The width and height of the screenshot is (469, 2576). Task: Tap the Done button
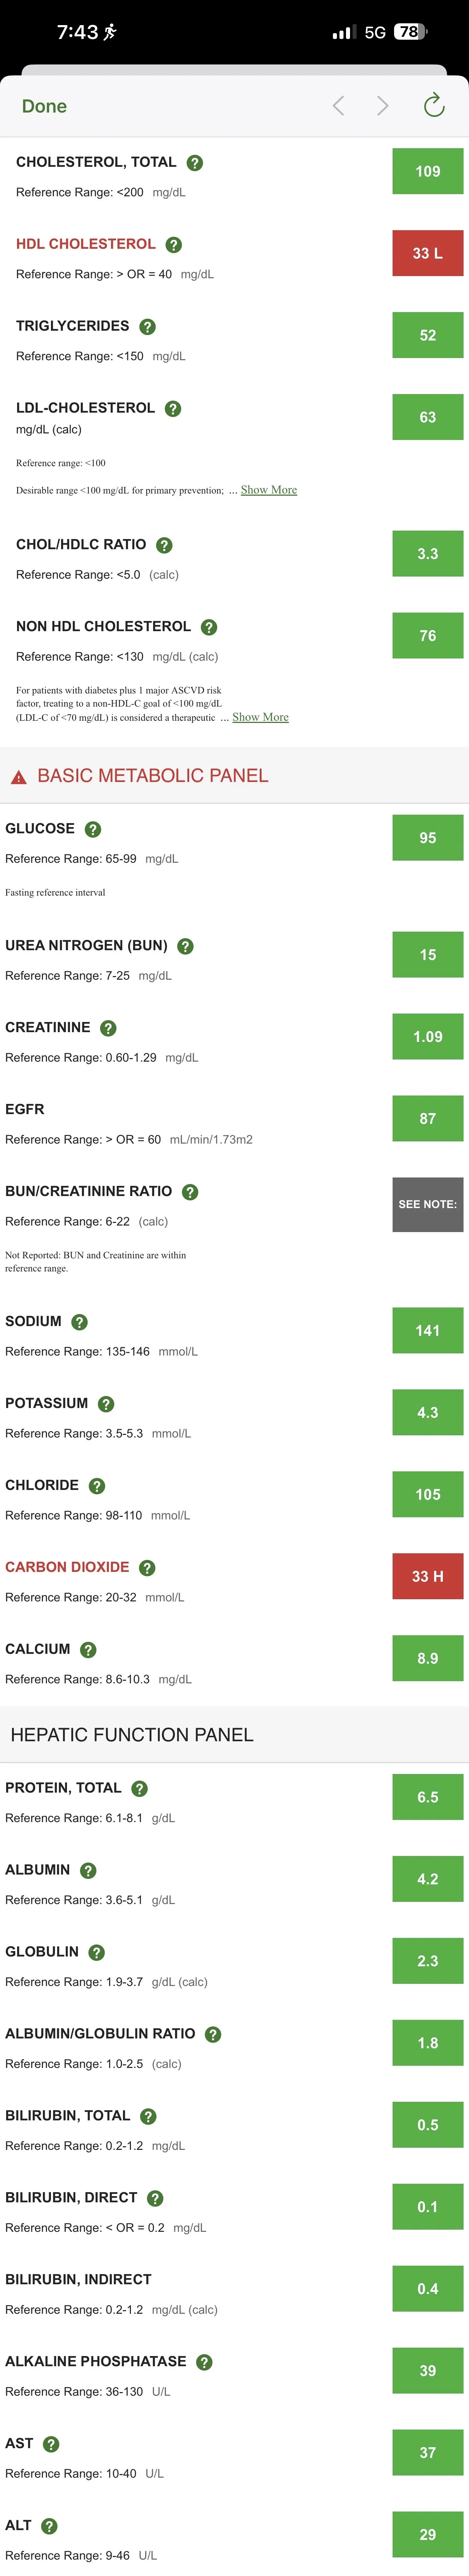pos(44,106)
